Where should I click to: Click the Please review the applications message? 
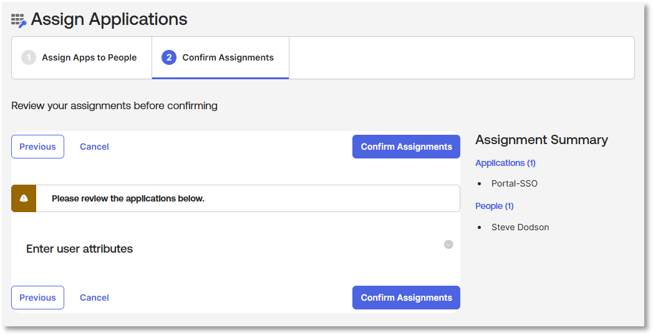128,198
